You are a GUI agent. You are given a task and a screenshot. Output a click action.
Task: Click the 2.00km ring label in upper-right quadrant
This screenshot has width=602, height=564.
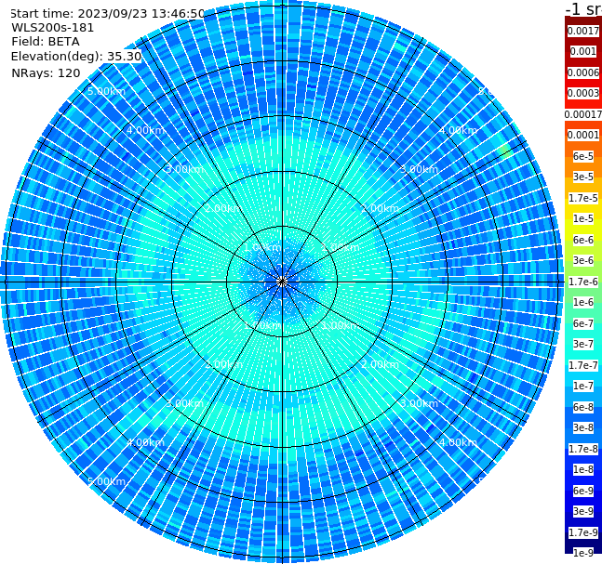380,208
